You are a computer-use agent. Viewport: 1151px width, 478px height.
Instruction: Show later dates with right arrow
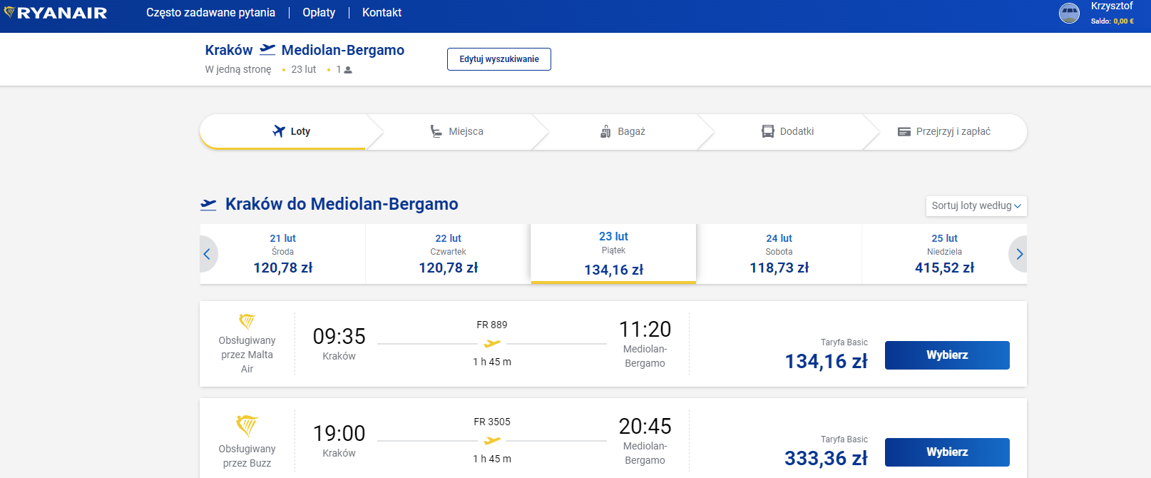1019,254
